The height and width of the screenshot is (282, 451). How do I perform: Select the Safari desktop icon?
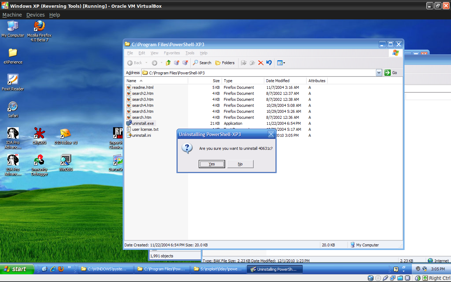[13, 110]
